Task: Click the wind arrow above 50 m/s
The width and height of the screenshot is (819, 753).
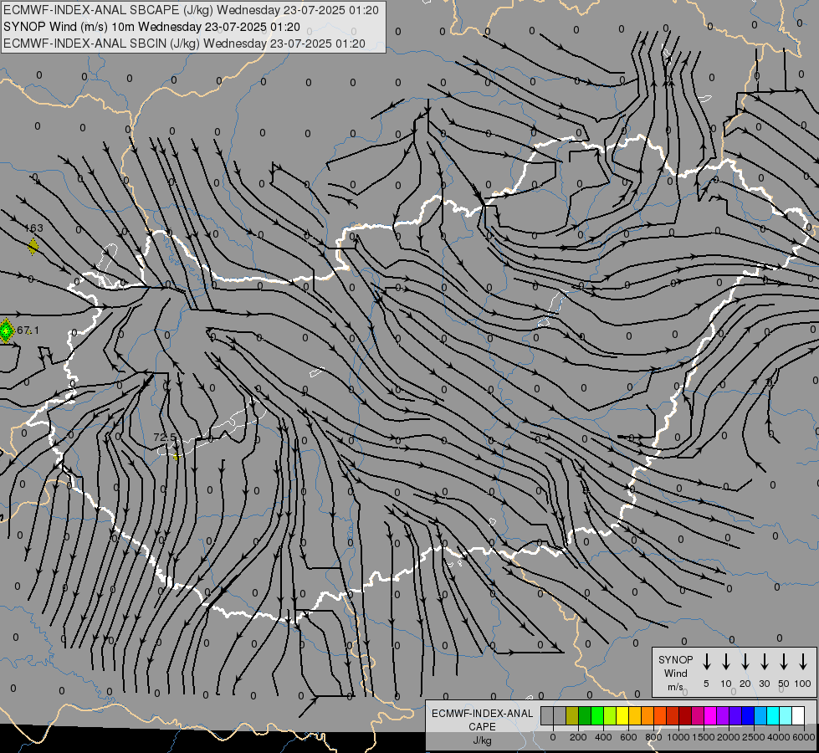Action: [x=784, y=662]
